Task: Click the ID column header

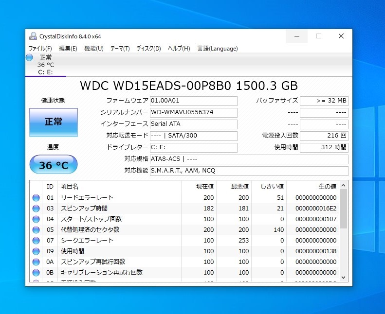Action: tap(50, 187)
